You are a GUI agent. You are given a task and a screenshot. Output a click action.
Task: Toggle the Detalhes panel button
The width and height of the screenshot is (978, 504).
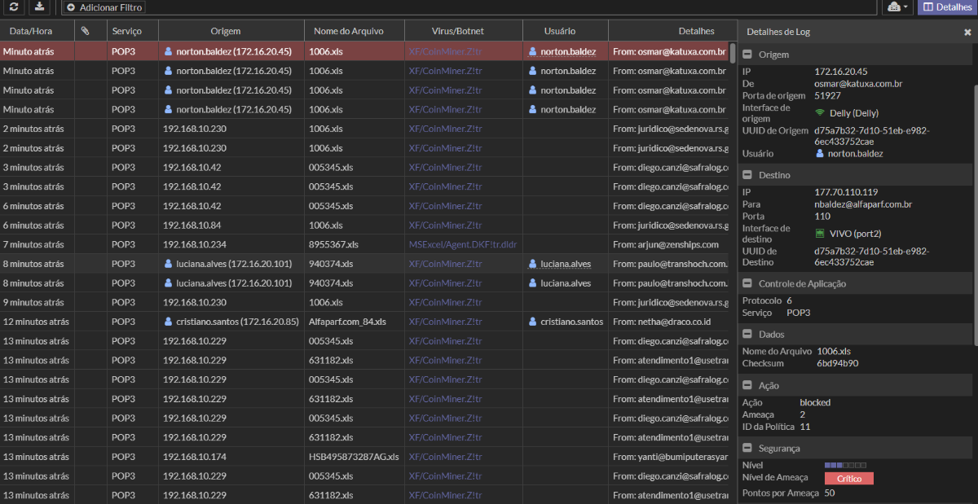(x=947, y=7)
